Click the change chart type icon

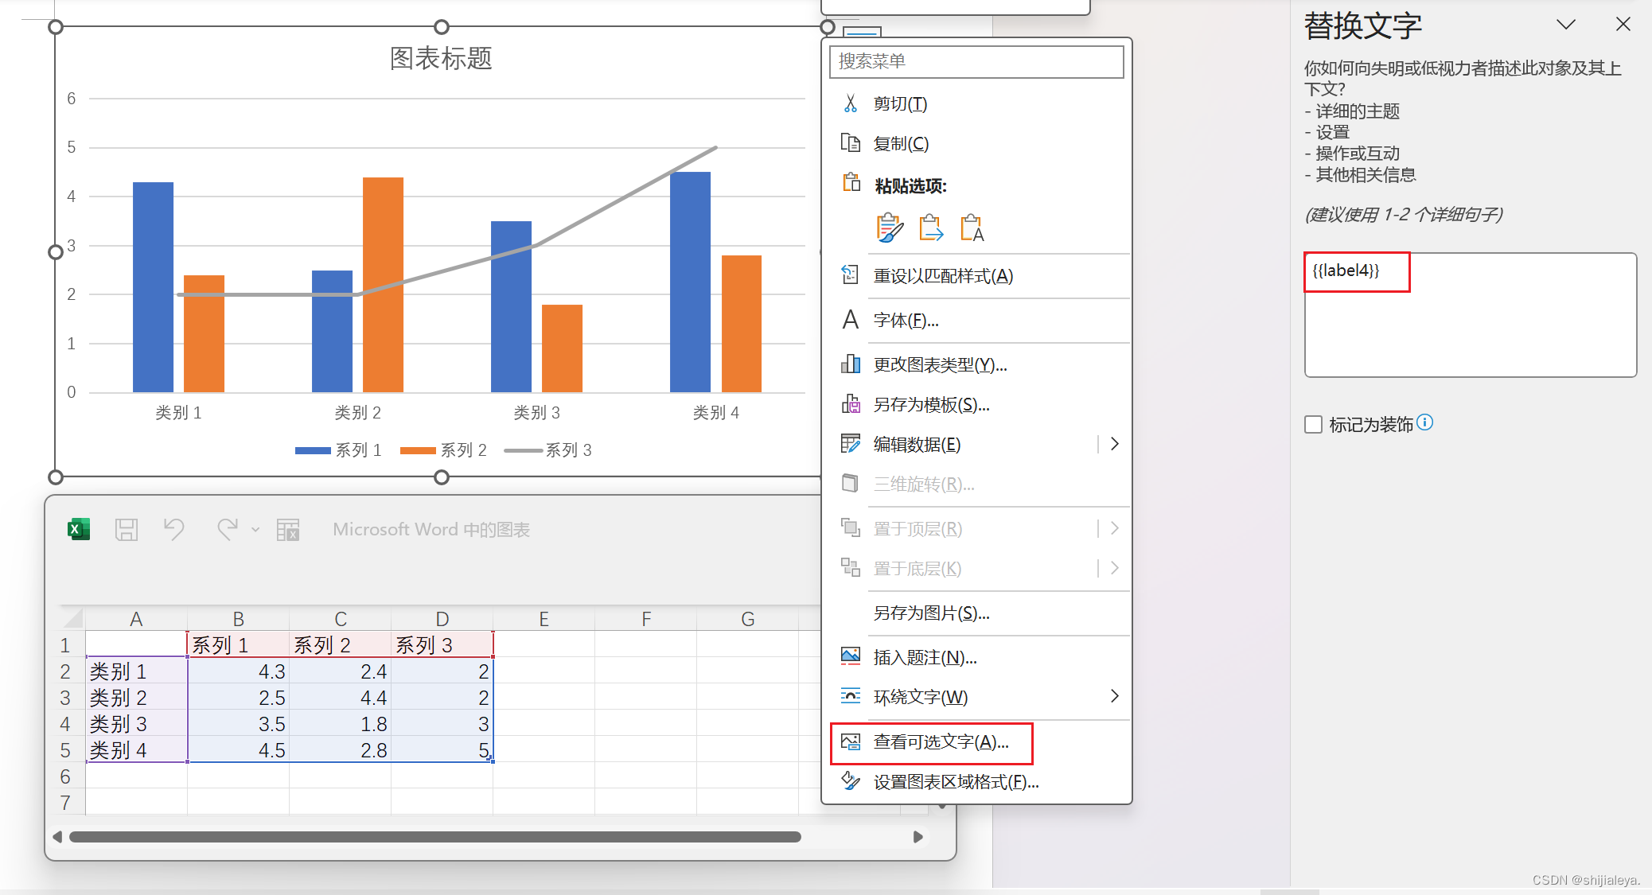(851, 364)
